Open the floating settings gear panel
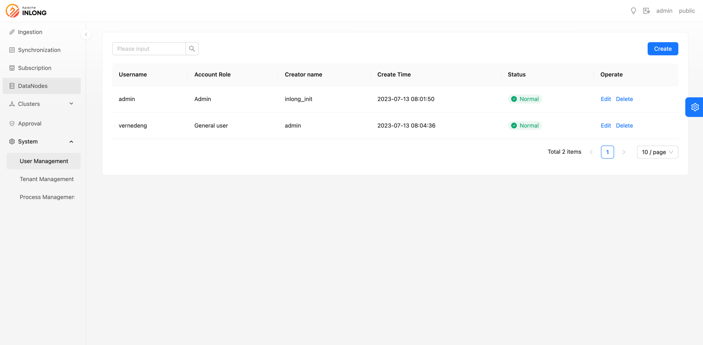Image resolution: width=703 pixels, height=345 pixels. click(x=694, y=107)
